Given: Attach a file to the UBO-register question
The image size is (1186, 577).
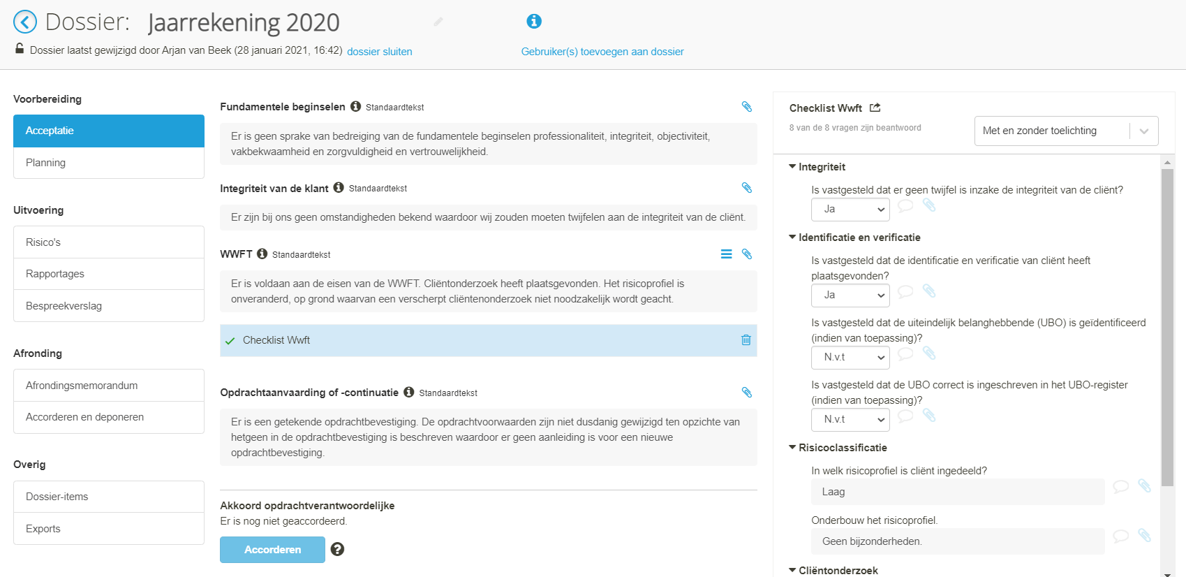Looking at the screenshot, I should pyautogui.click(x=929, y=415).
